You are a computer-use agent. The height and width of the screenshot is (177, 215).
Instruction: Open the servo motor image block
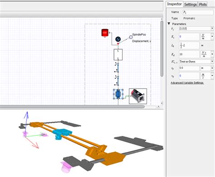click(x=138, y=96)
